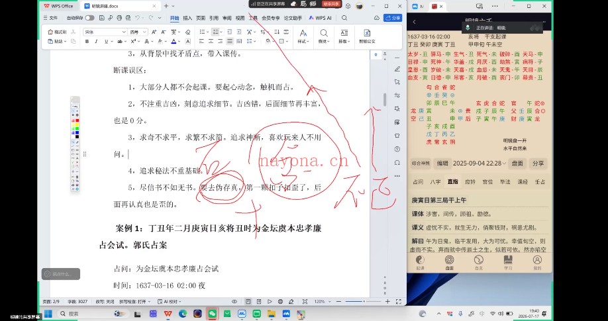Open 我的 profile icon in app bottom bar
Viewport: 608px width, 321px height.
pyautogui.click(x=537, y=263)
